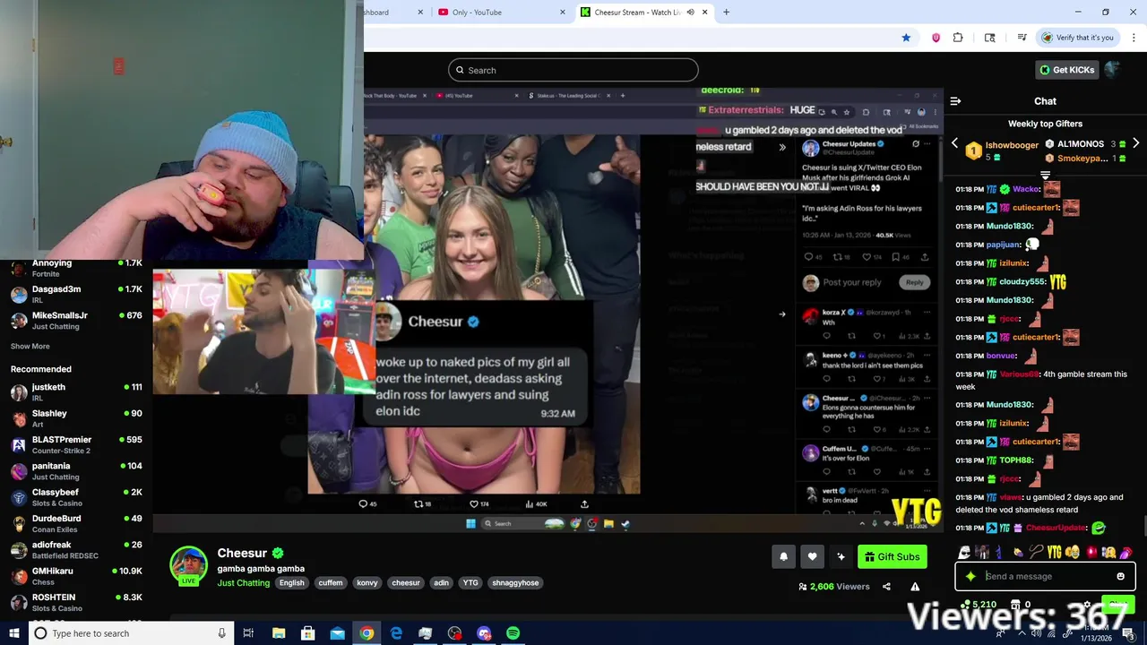This screenshot has width=1147, height=645.
Task: Select the shnaggyhose stream tag
Action: [x=515, y=583]
